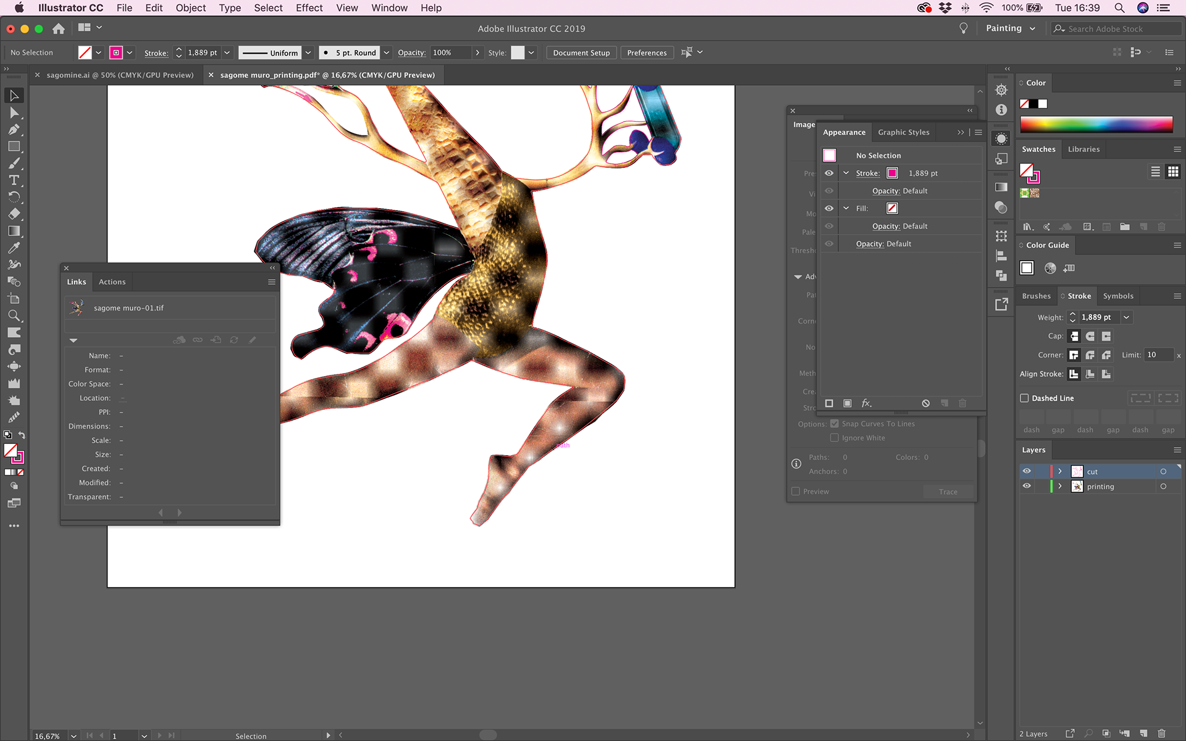Open the Effect menu
This screenshot has height=741, width=1186.
[309, 8]
